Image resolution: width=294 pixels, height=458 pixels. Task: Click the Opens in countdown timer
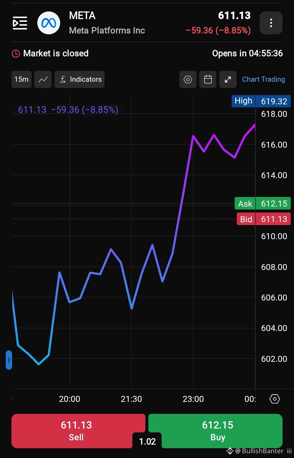click(247, 53)
